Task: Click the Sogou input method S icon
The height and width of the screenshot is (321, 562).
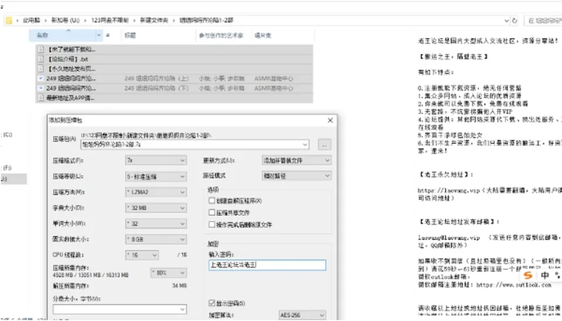Action: [x=527, y=275]
